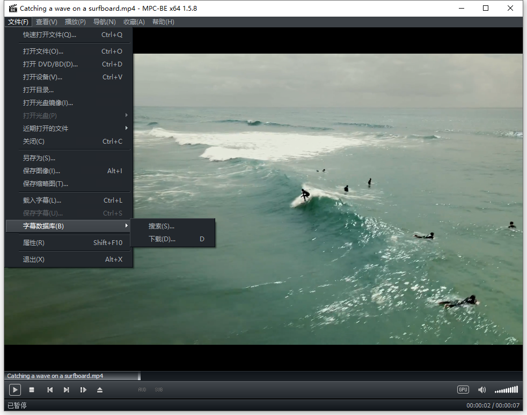The width and height of the screenshot is (527, 415).
Task: Choose 保存图像(I)... entry
Action: [69, 171]
